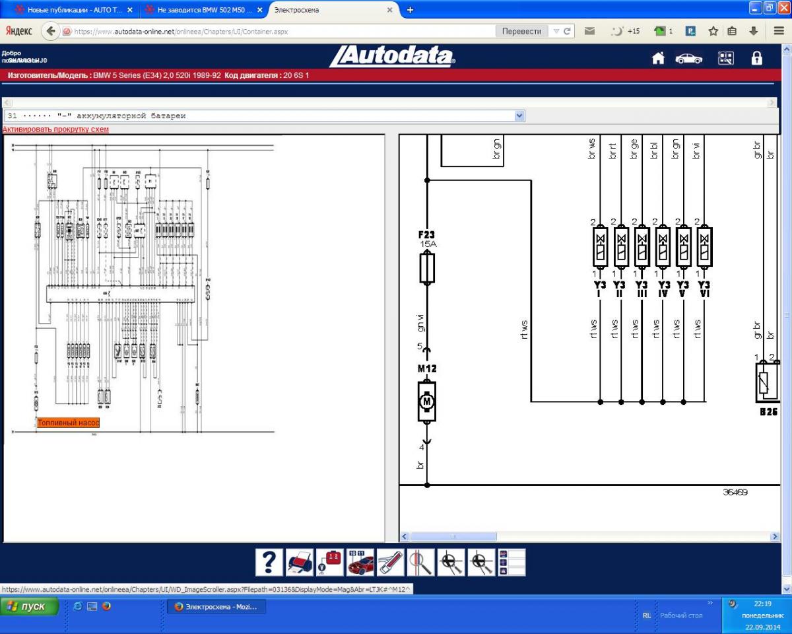Image resolution: width=792 pixels, height=634 pixels.
Task: Close the Новые публикации tab
Action: coord(129,10)
